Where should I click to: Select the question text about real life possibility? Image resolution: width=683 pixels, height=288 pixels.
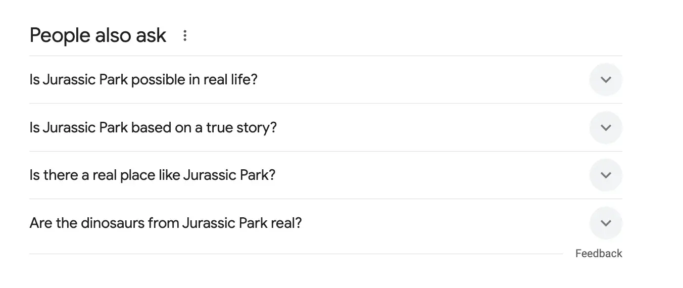coord(143,80)
